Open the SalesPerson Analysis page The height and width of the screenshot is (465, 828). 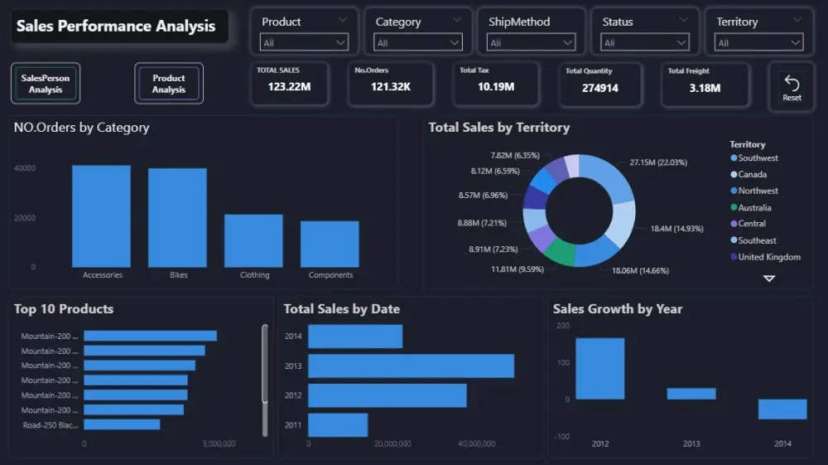point(46,84)
